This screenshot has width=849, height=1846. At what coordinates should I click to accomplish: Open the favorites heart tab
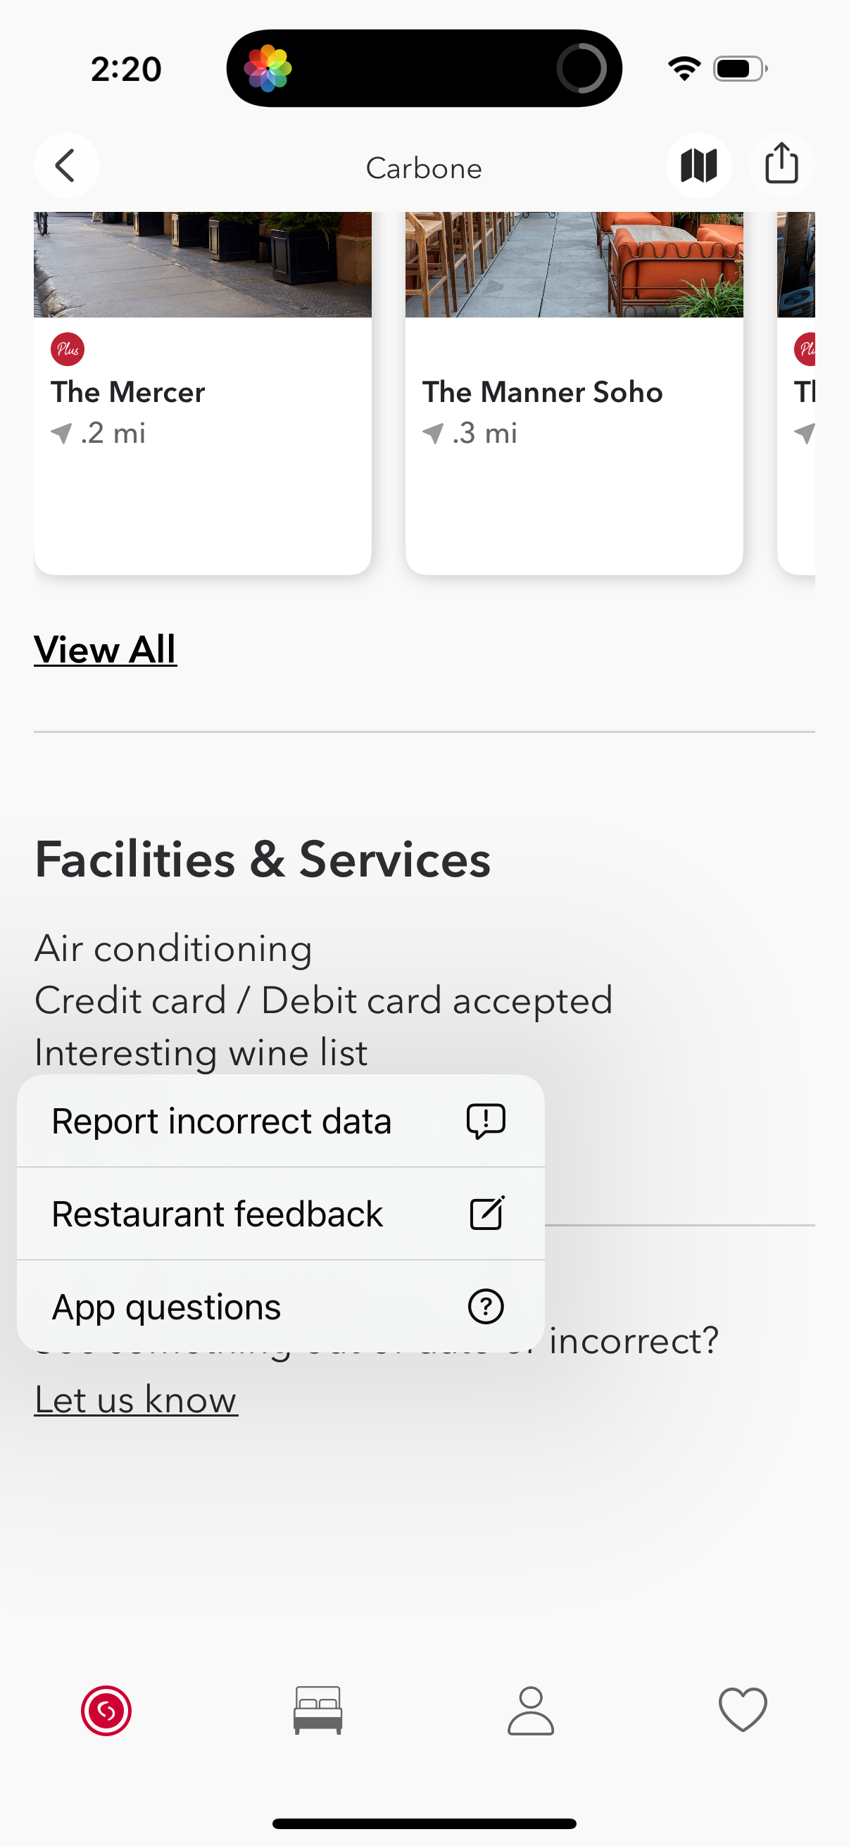click(742, 1710)
